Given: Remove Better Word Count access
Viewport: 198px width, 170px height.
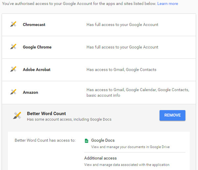Looking at the screenshot, I should 172,115.
